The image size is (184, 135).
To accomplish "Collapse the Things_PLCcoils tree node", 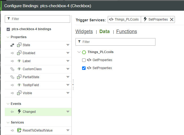I will (79, 52).
